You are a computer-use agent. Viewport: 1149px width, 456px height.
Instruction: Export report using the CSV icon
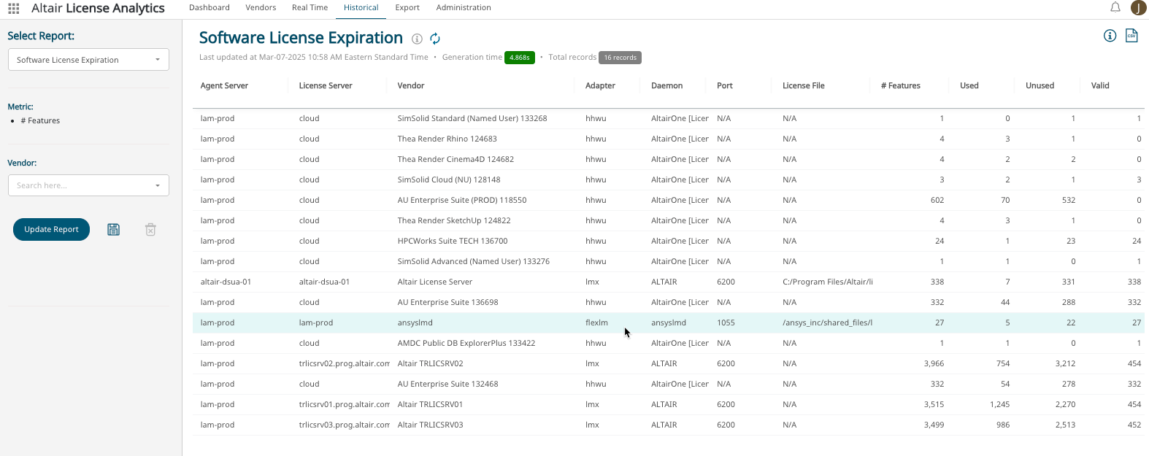pos(1131,36)
